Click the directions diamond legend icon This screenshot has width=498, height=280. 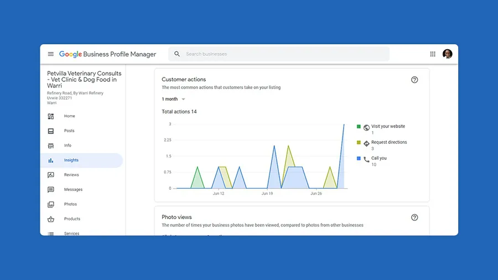[x=366, y=143]
